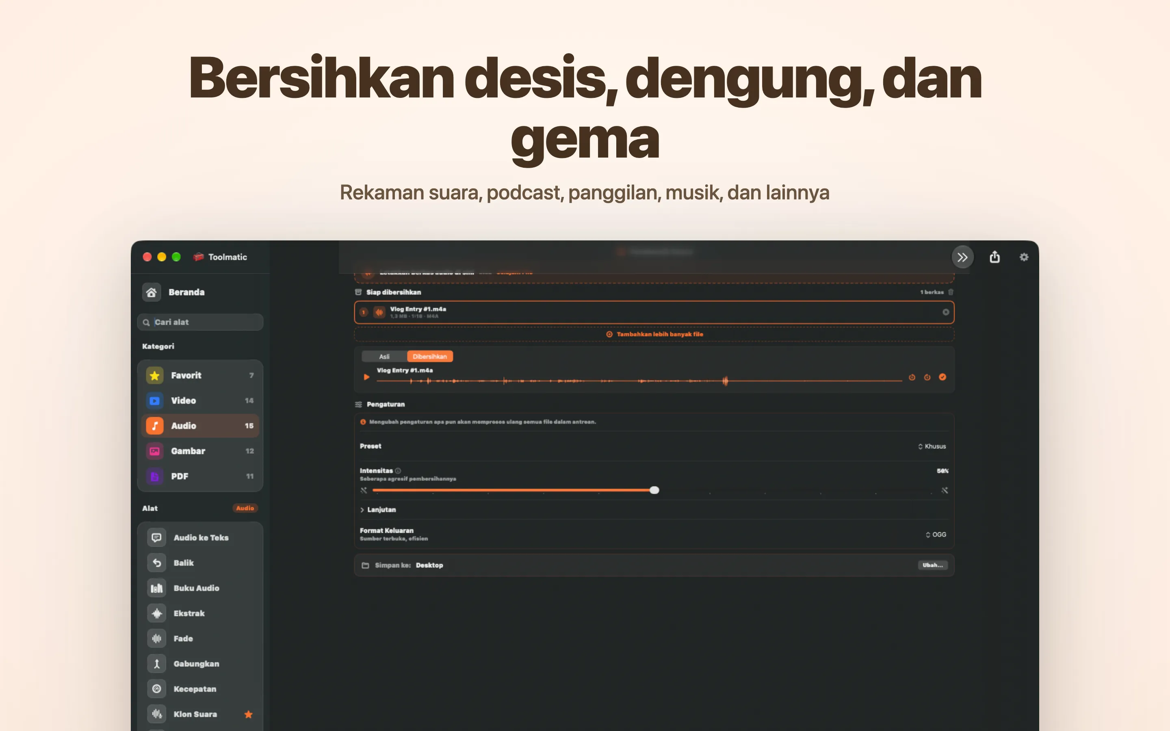
Task: Open the Preset dropdown showing Khusus
Action: 932,446
